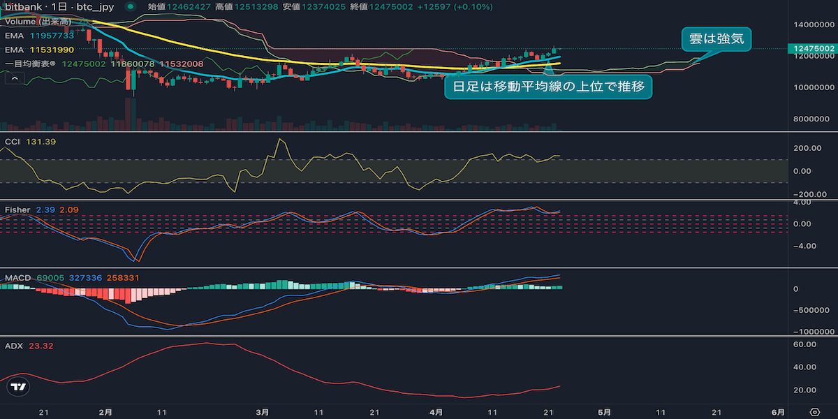
Task: Click the 一目均衡表 indicator legend
Action: (x=31, y=64)
